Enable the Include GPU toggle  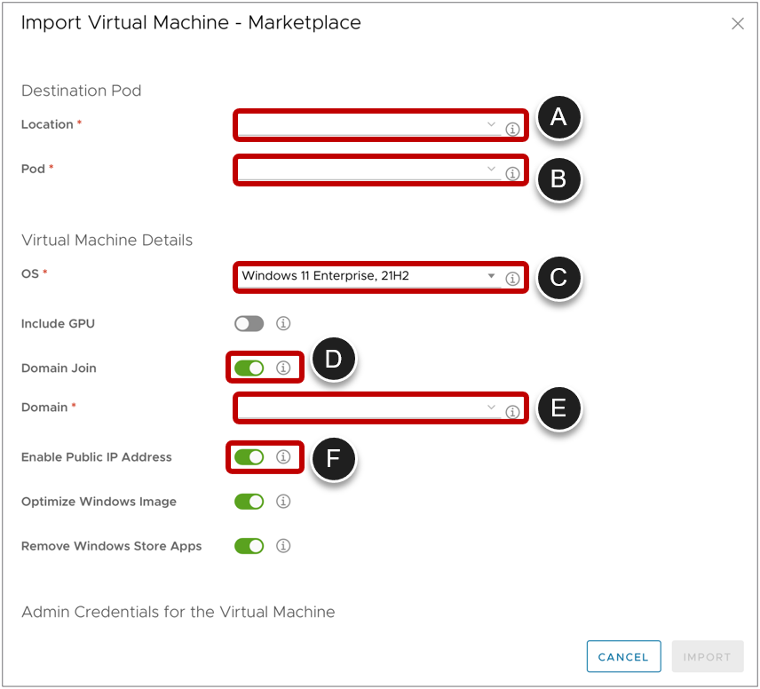248,323
